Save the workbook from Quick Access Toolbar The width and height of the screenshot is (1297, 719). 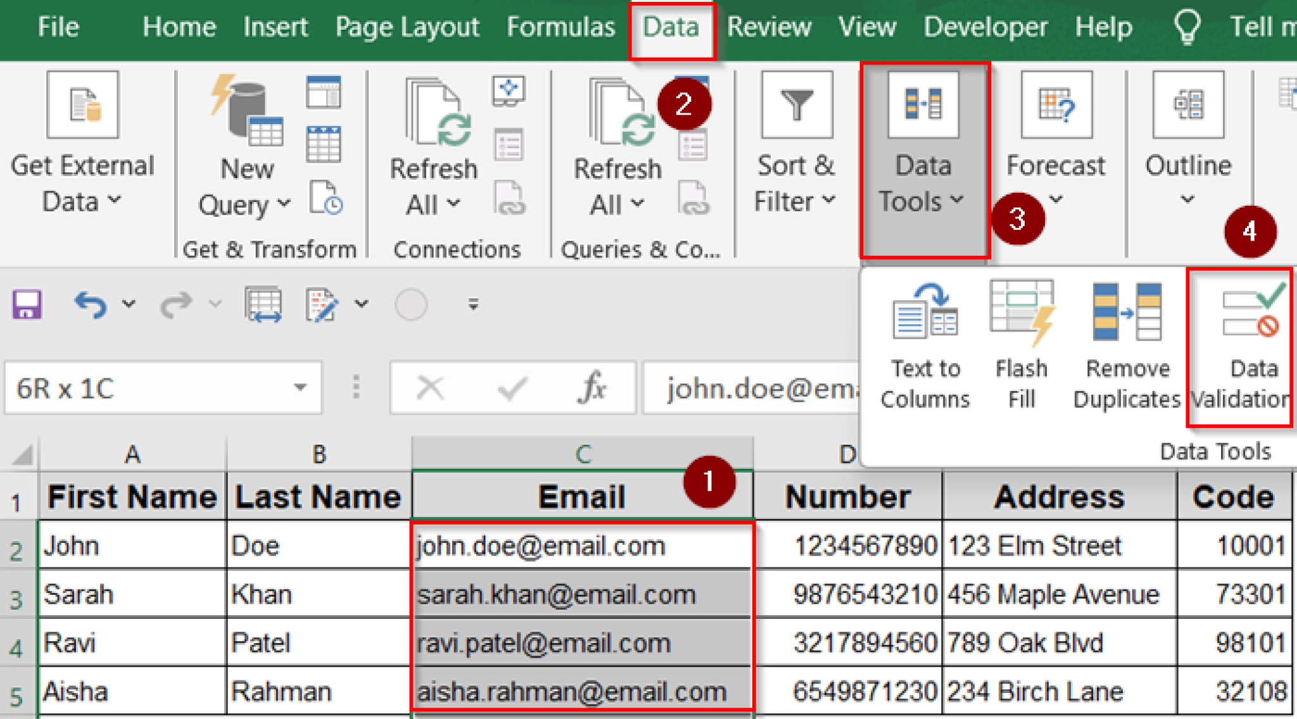click(27, 304)
